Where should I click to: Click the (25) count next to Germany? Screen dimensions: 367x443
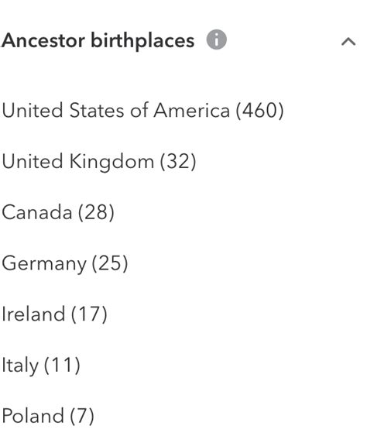pos(110,263)
